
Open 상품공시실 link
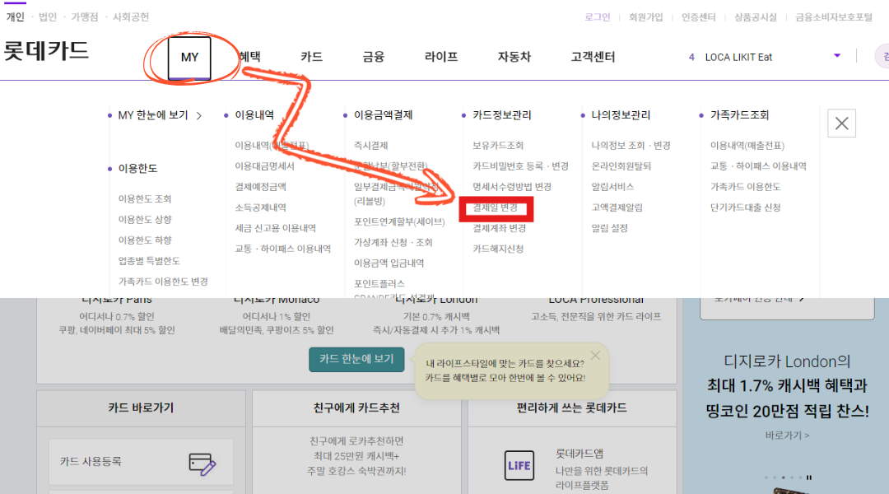tap(756, 17)
